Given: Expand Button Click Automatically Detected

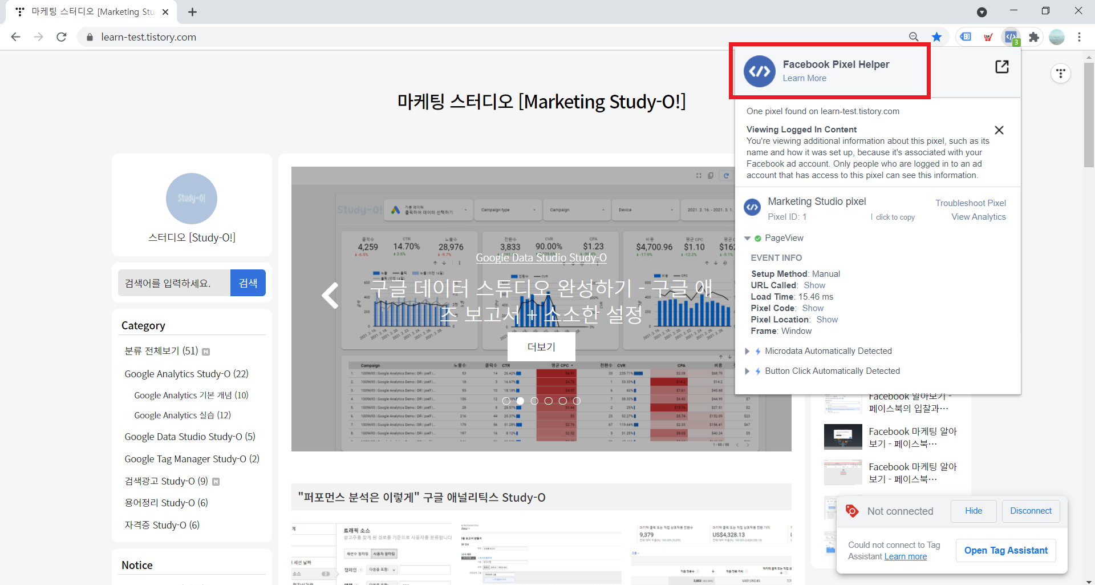Looking at the screenshot, I should 747,371.
